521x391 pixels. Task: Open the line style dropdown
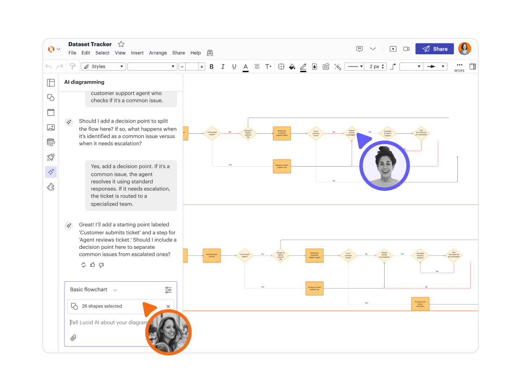pyautogui.click(x=354, y=67)
